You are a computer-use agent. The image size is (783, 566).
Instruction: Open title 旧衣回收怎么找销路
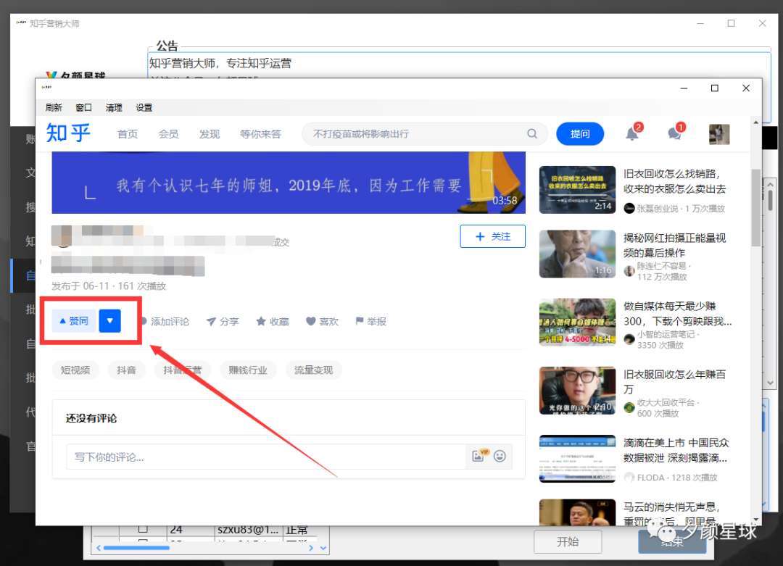tap(675, 181)
